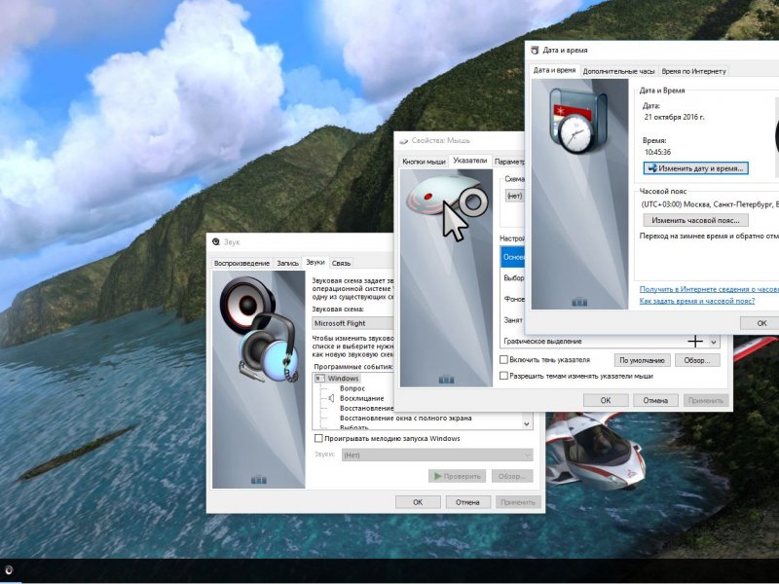
Task: Select the Звуки tab in Sound window
Action: point(315,262)
